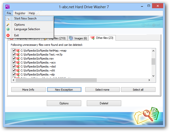Select the C:\Softpedia\Softpedia.~slp entry
170x132 pixels.
point(37,74)
